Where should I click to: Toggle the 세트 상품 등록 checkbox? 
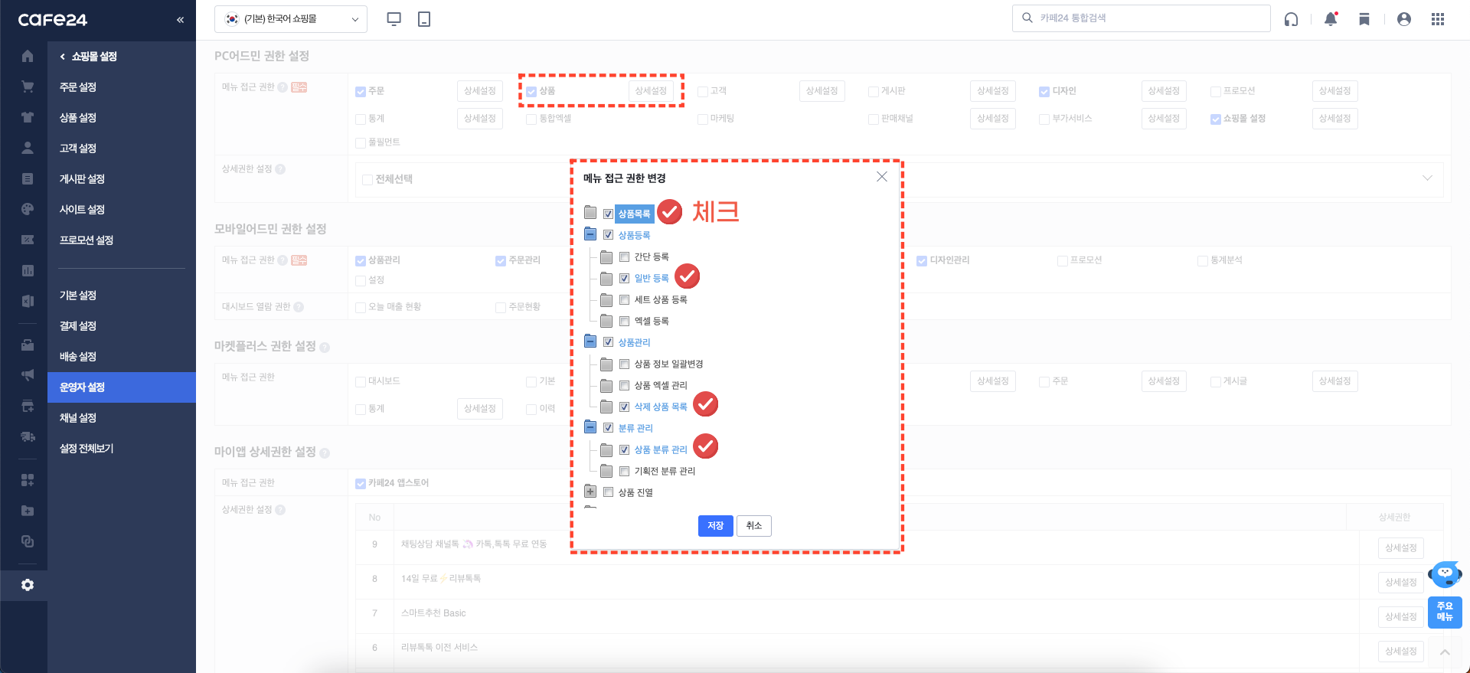[624, 300]
